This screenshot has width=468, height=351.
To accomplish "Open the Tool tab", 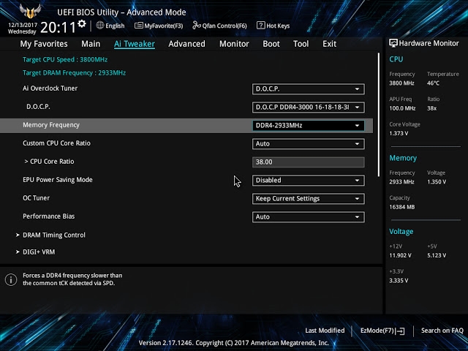I will point(301,44).
